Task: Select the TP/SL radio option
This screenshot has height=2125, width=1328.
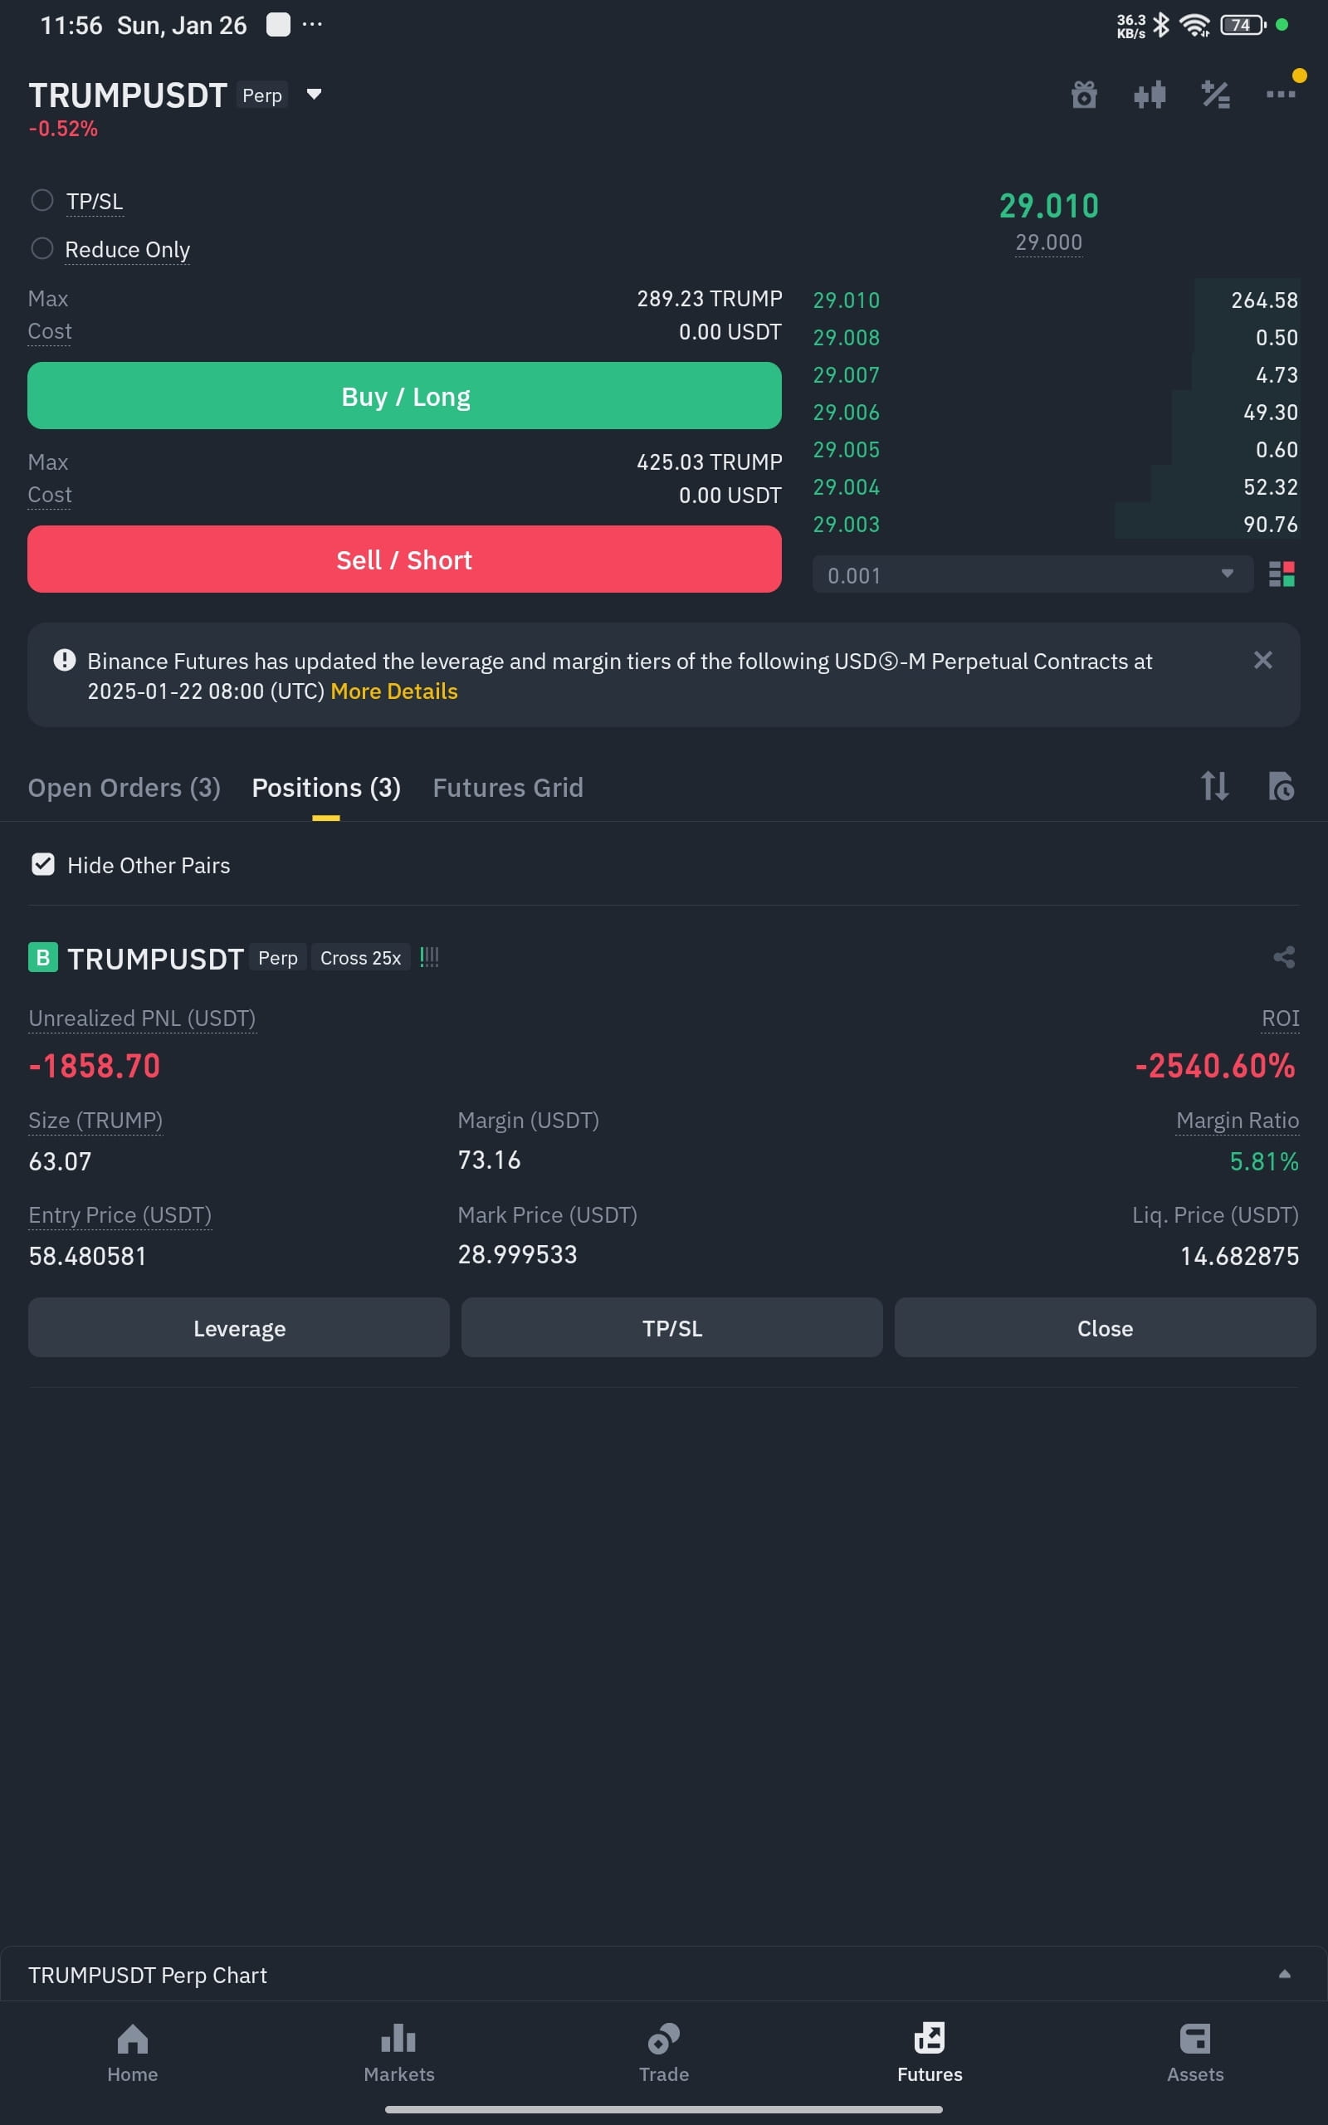Action: [x=42, y=200]
